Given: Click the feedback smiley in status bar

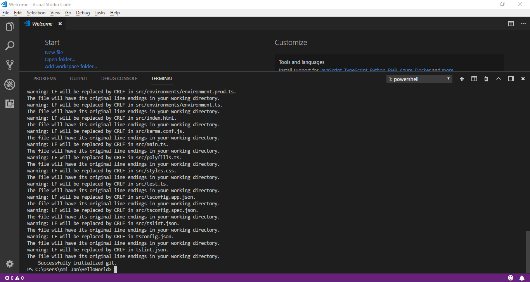Looking at the screenshot, I should (511, 278).
